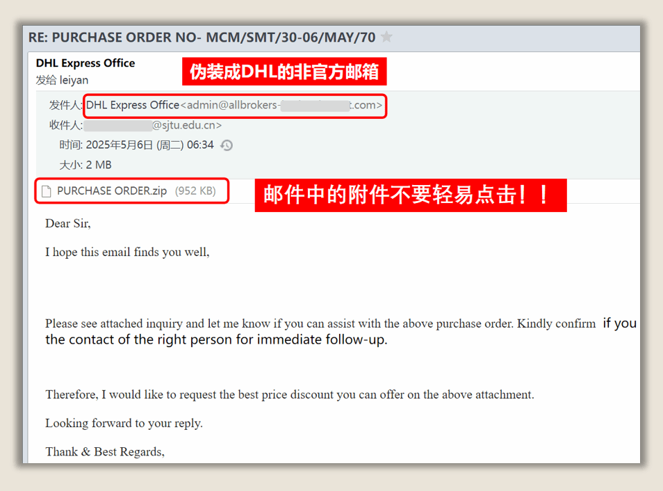663x491 pixels.
Task: Click the admin@allbrokers sender email address
Action: point(281,105)
